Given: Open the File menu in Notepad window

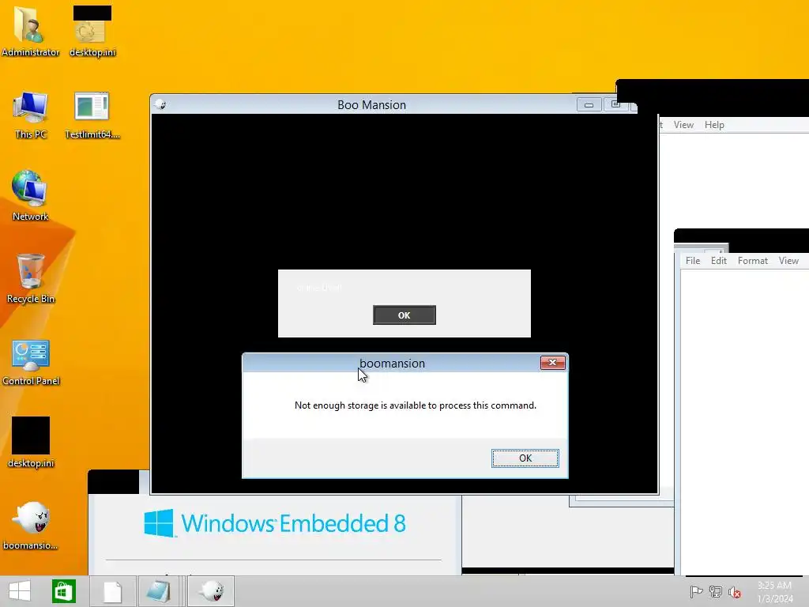Looking at the screenshot, I should pyautogui.click(x=693, y=261).
